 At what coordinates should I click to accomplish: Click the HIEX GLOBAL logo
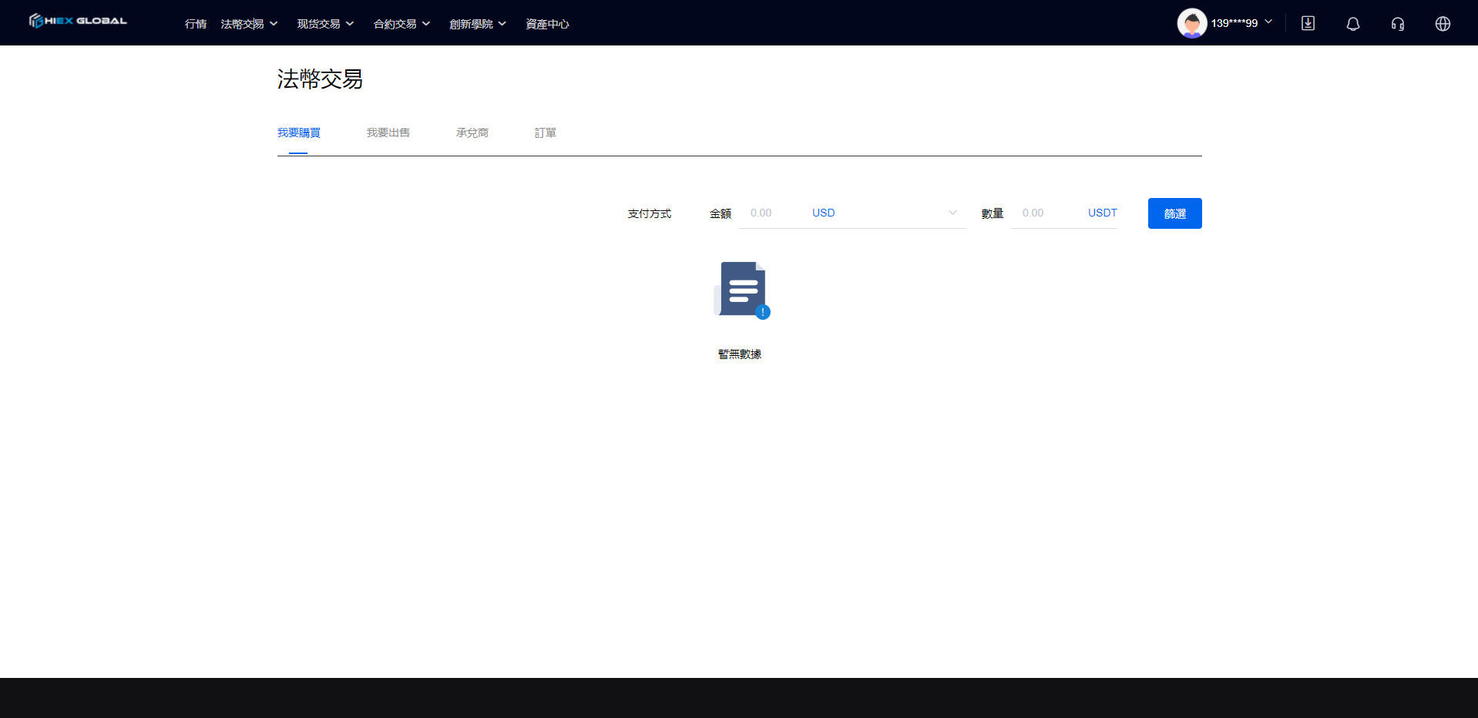click(78, 21)
